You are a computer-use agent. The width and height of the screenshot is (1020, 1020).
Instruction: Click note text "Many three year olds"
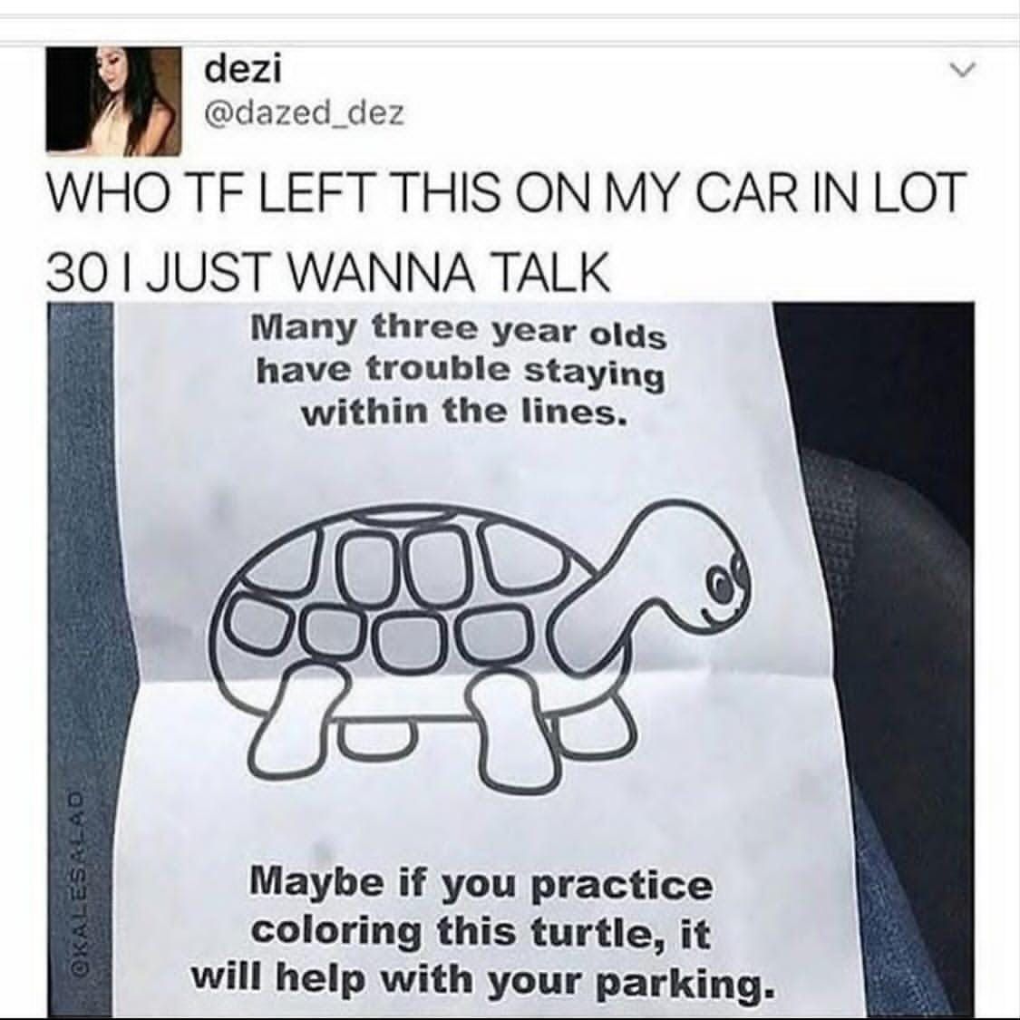pos(460,330)
